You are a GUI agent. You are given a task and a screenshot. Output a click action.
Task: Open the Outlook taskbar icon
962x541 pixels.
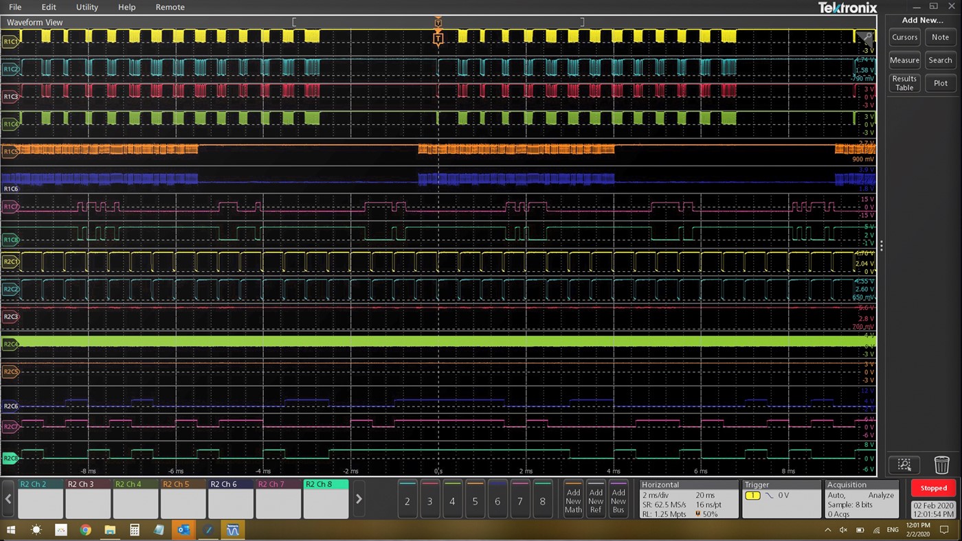183,530
